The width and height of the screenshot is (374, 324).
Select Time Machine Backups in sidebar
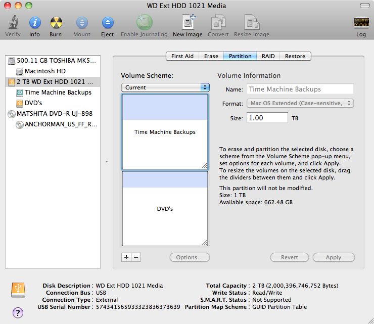[x=53, y=92]
